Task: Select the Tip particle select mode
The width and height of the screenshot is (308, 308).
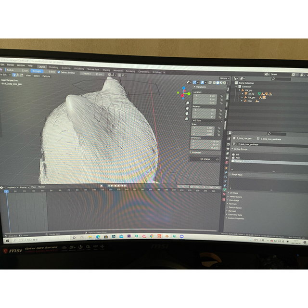Action: pos(22,75)
